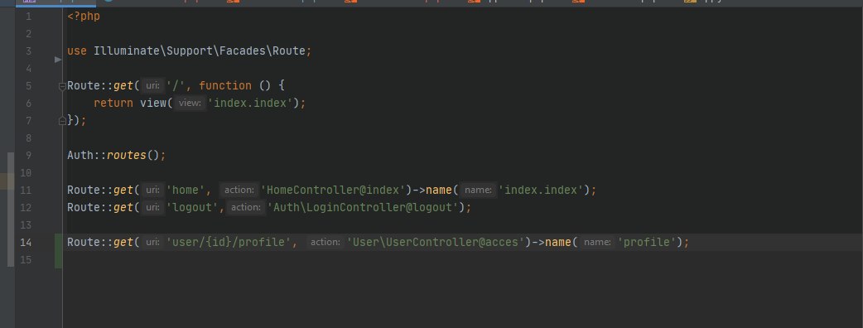Click line number 12 in the gutter
863x328 pixels.
click(x=26, y=207)
